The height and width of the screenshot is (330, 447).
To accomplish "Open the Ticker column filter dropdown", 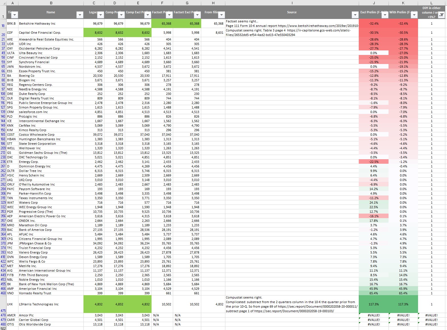I will (15, 15).
